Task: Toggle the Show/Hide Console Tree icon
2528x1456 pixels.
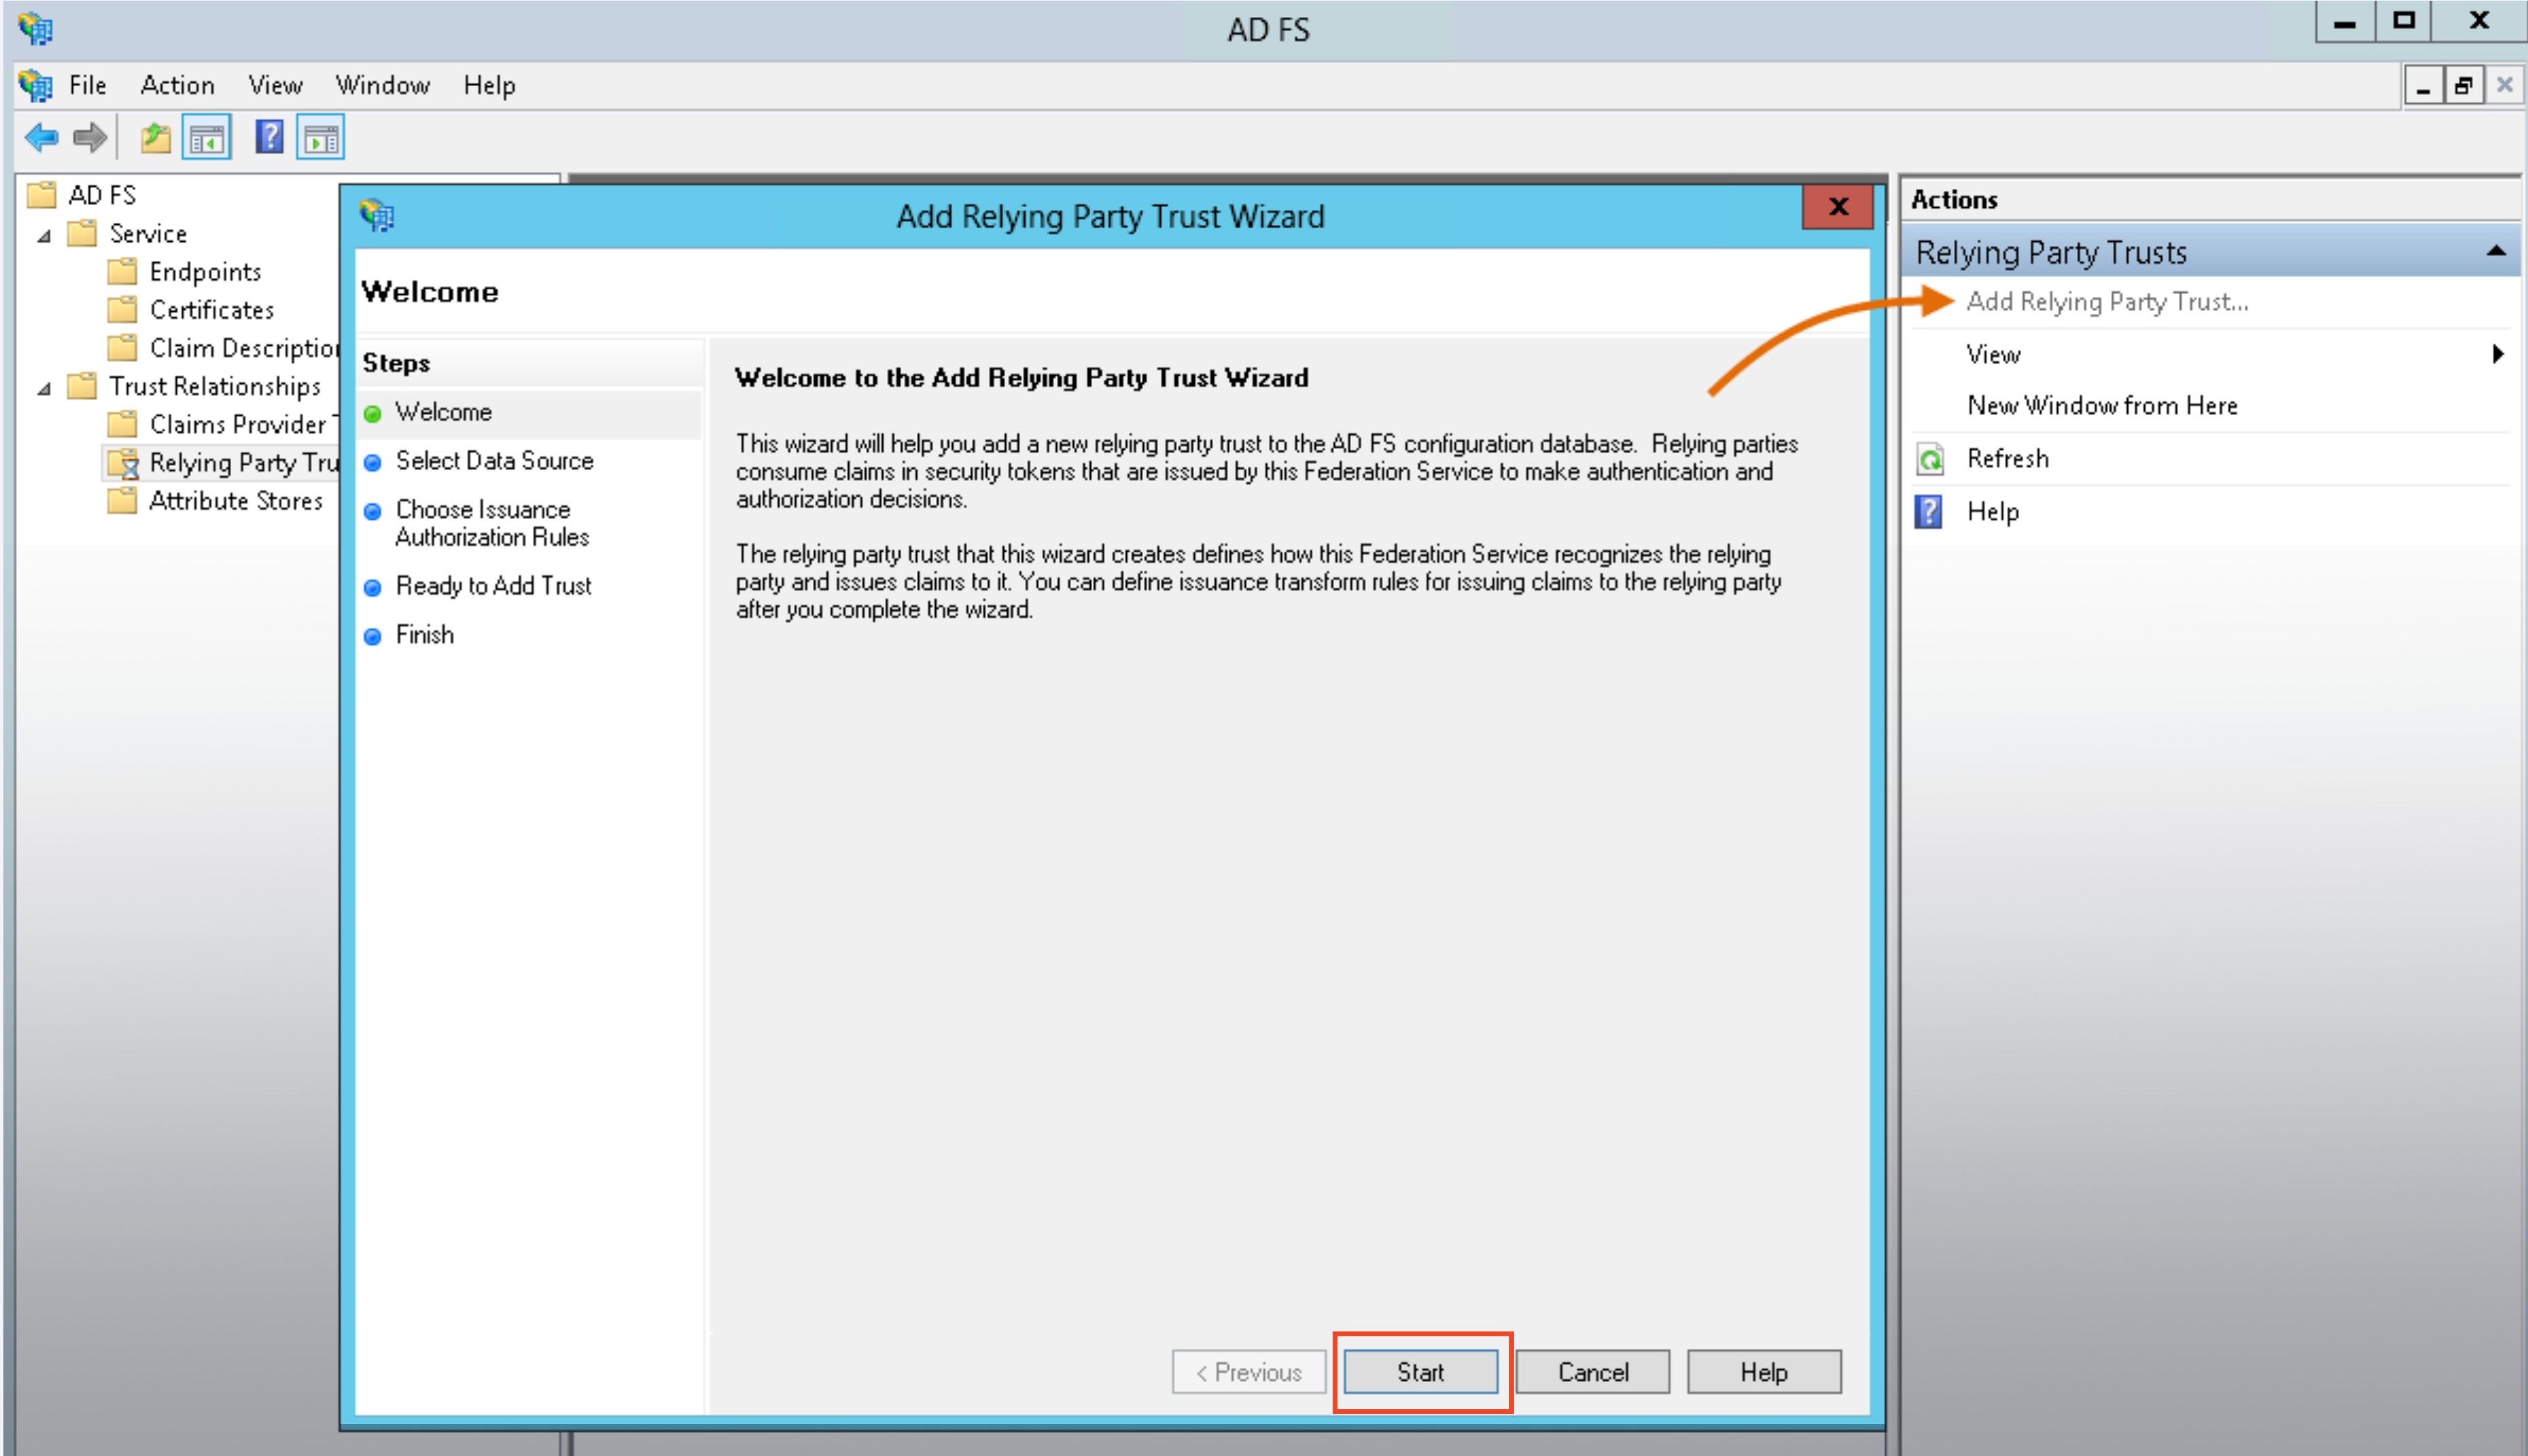Action: tap(207, 138)
